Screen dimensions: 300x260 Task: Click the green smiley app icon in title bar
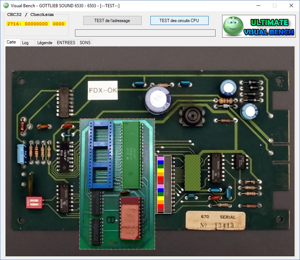click(6, 5)
